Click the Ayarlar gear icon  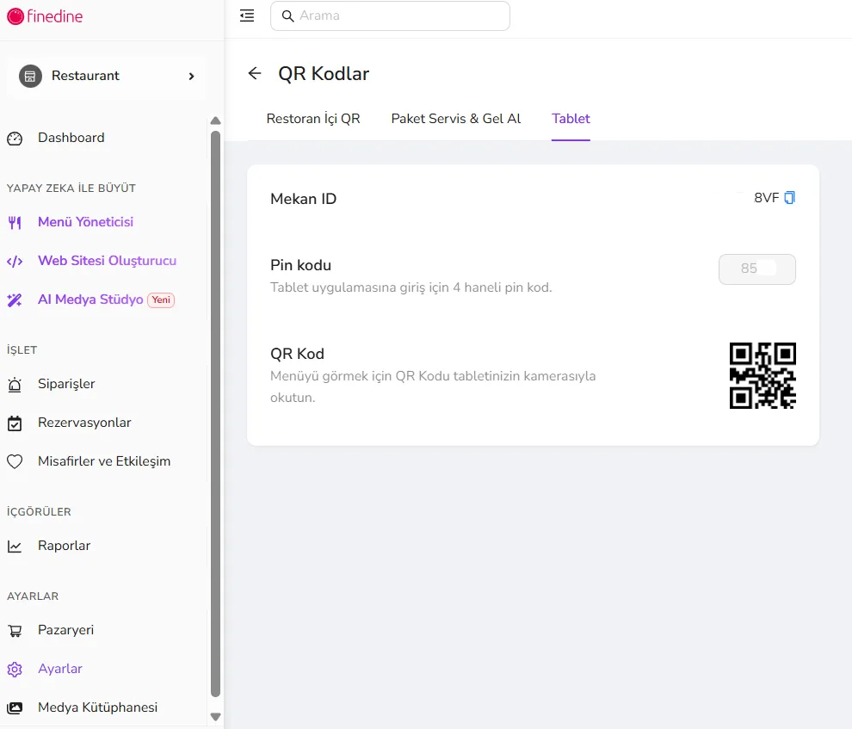coord(15,670)
